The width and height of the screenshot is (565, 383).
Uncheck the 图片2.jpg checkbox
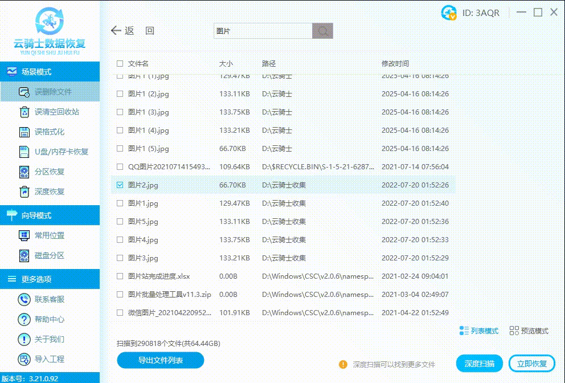[x=120, y=185]
